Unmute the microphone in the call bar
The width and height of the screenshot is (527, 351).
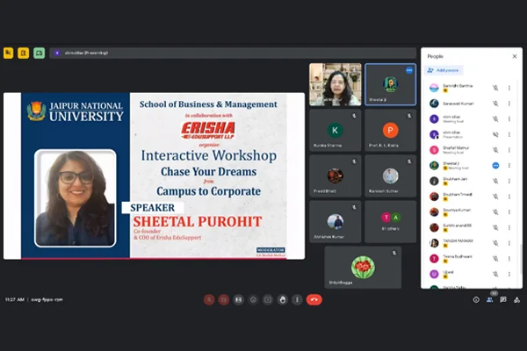pos(209,299)
